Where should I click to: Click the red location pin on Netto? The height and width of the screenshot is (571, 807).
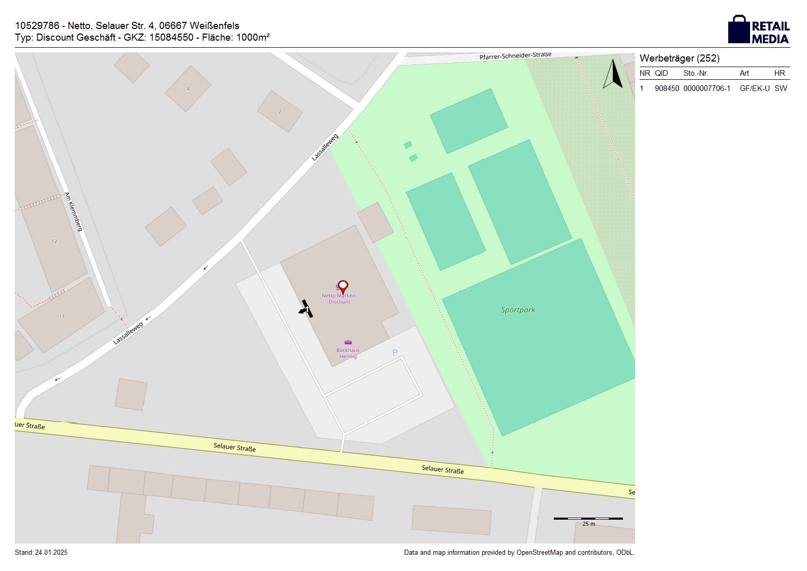click(x=343, y=287)
